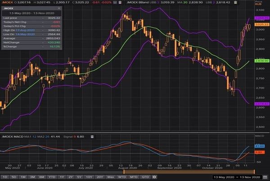The image size is (270, 181).
Task: Choose the 1Y time range
Action: pos(62,177)
